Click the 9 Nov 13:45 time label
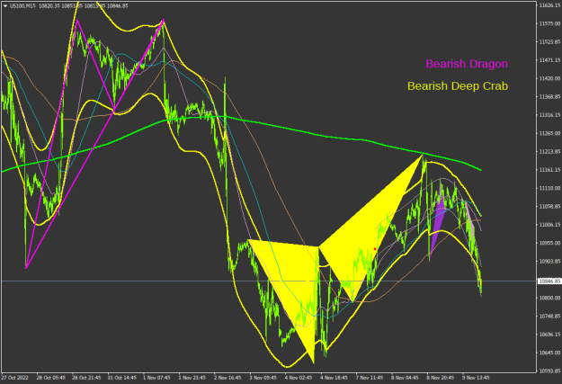Screen dimensions: 562x384 (476, 378)
